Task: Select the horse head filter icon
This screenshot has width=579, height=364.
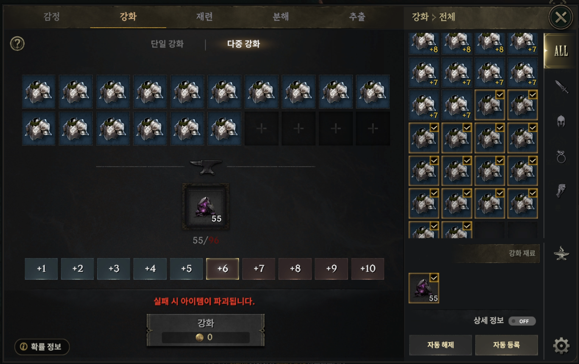Action: point(561,190)
